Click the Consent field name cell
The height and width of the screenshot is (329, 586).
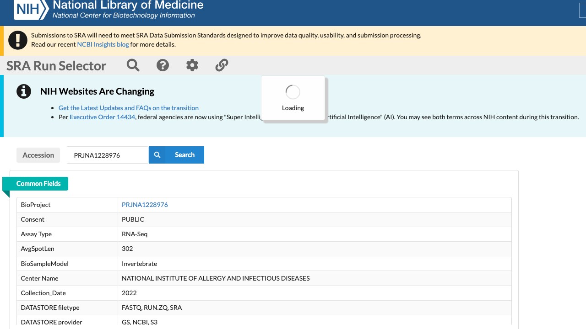67,219
